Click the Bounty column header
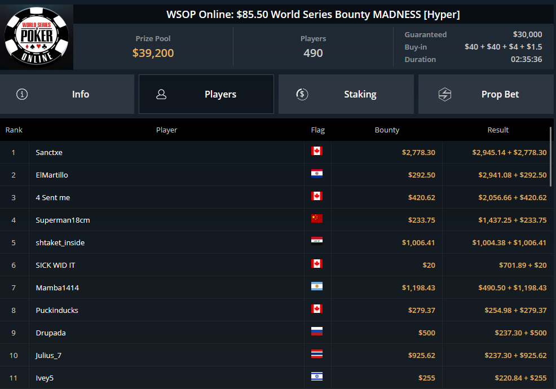This screenshot has height=389, width=556. click(x=387, y=130)
